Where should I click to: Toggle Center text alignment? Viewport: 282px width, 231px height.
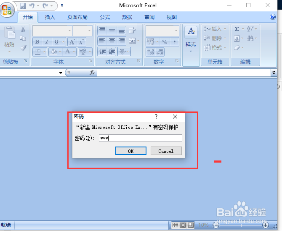click(x=112, y=41)
